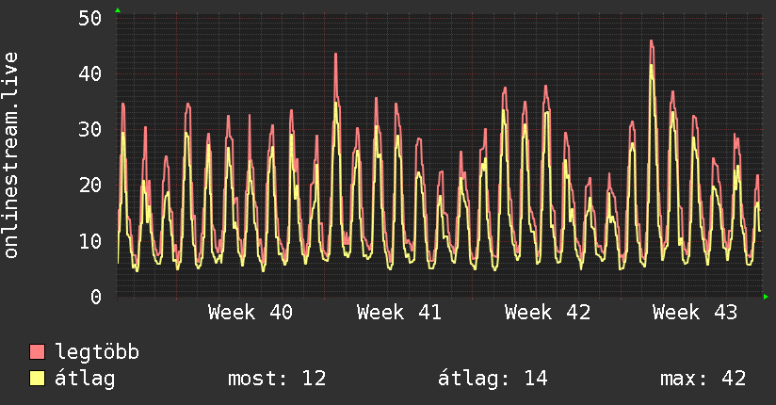The width and height of the screenshot is (776, 405).
Task: Click the 0 y-axis tick label
Action: 96,297
